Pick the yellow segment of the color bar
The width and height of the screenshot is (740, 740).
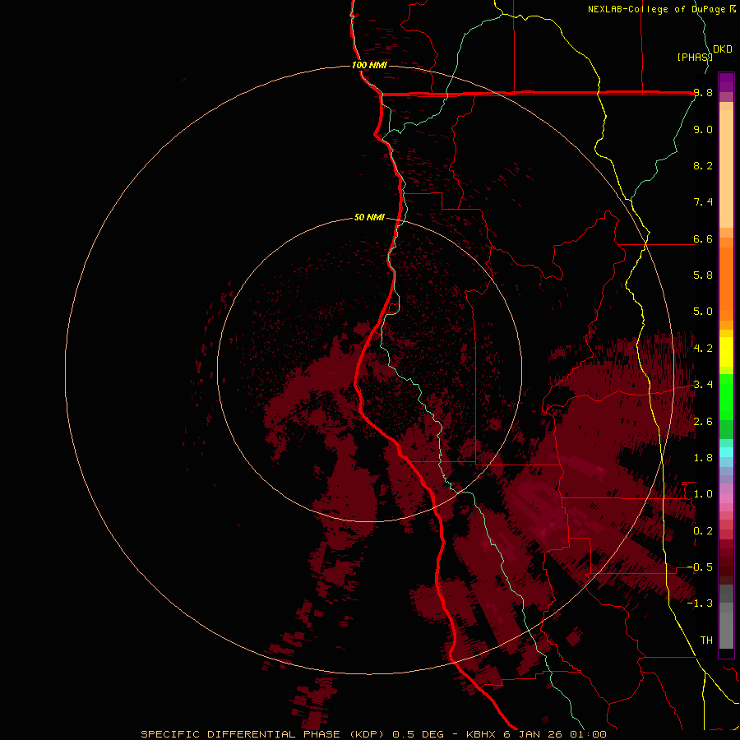click(726, 352)
